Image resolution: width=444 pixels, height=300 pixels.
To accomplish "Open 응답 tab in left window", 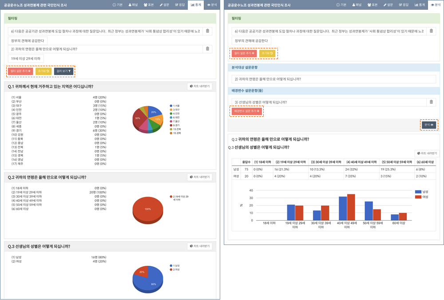I will point(180,5).
